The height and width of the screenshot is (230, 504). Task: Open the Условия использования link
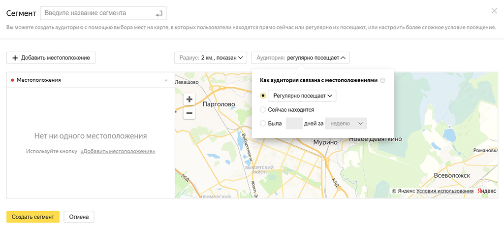point(445,191)
